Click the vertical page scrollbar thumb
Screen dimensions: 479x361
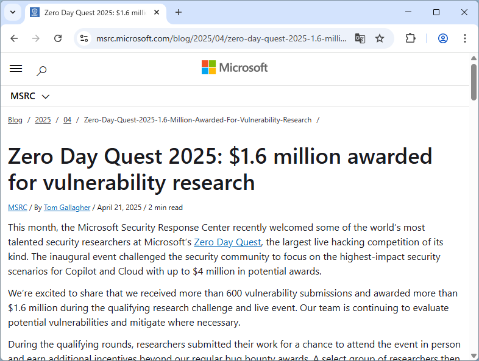point(474,81)
